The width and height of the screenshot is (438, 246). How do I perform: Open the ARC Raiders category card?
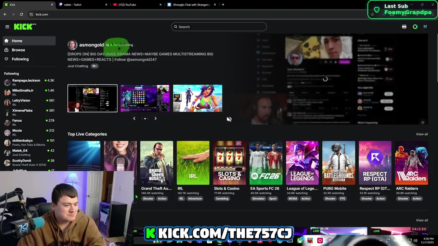click(x=412, y=163)
